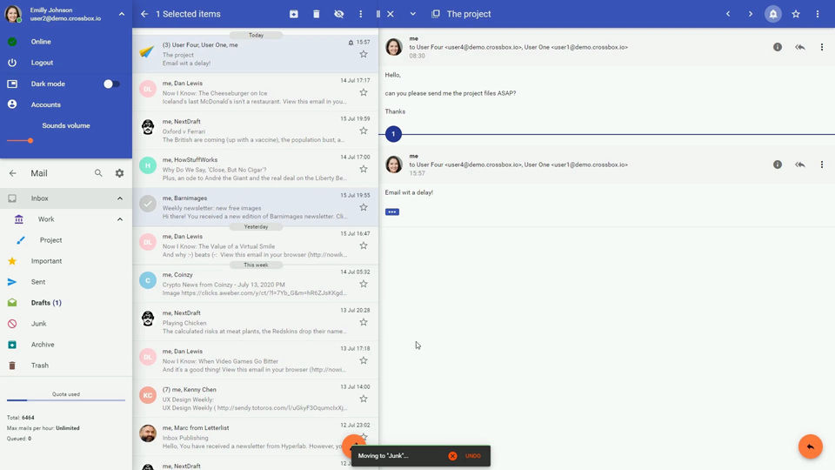Image resolution: width=835 pixels, height=470 pixels.
Task: Mark selected items as read/unread eye icon
Action: coord(339,14)
